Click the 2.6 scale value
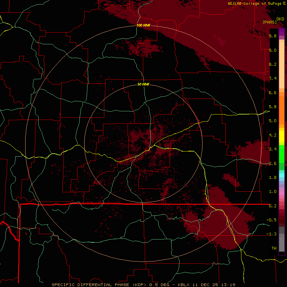 point(273,164)
